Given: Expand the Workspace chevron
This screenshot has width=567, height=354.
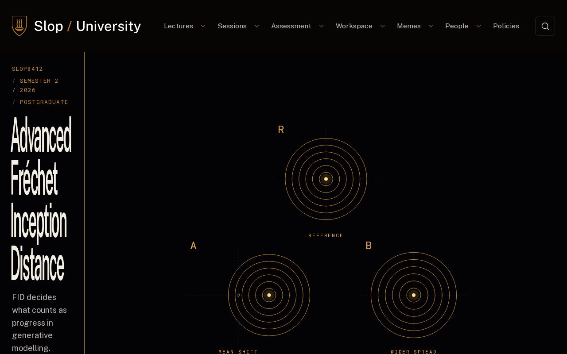Looking at the screenshot, I should coord(383,26).
